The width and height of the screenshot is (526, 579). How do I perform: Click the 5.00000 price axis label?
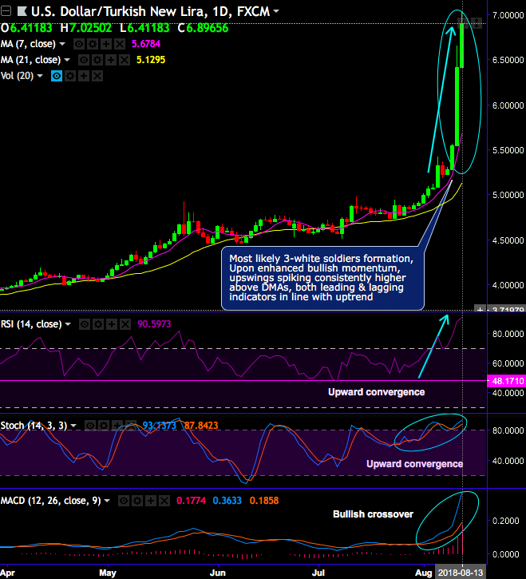(508, 195)
